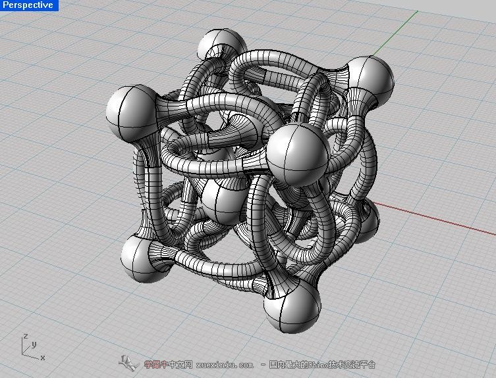Click the world axes indicator icon

[x=33, y=347]
